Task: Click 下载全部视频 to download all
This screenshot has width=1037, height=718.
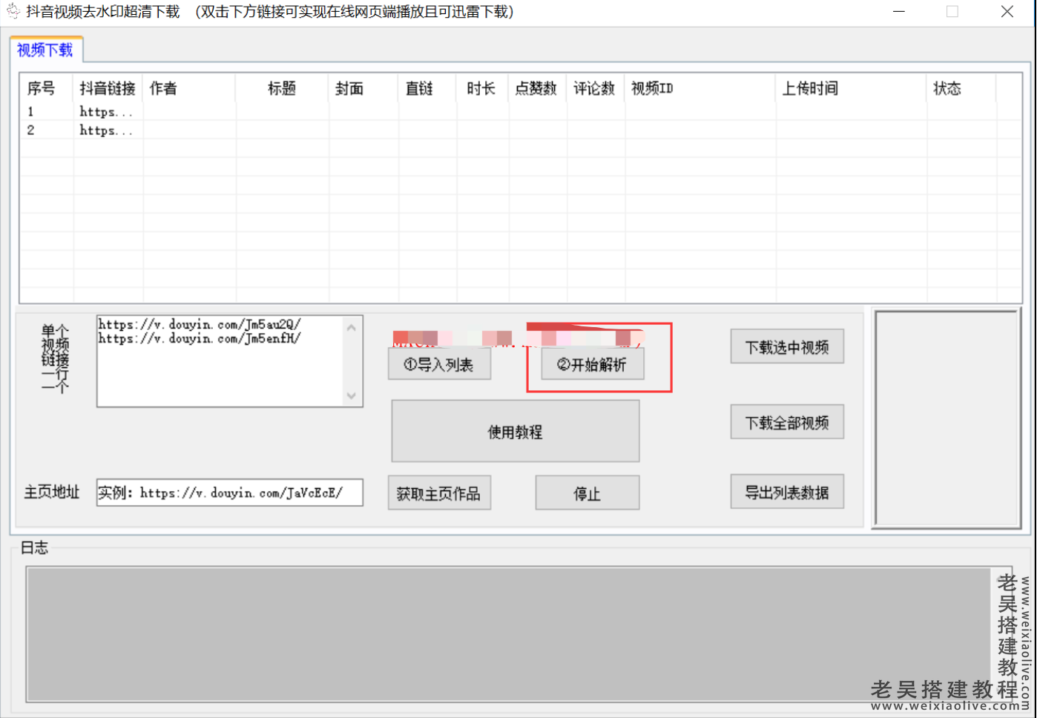Action: pos(787,422)
